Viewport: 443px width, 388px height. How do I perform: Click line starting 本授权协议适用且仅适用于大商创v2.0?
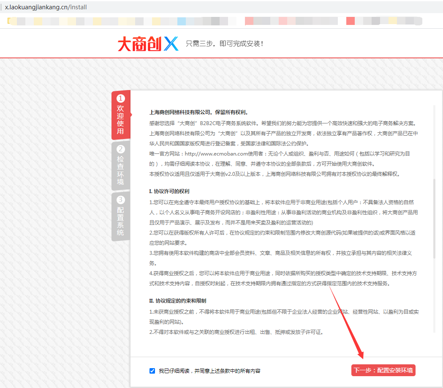(x=274, y=174)
